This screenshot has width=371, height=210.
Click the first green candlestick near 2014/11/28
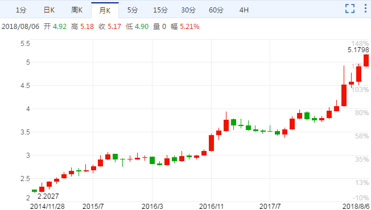[34, 191]
